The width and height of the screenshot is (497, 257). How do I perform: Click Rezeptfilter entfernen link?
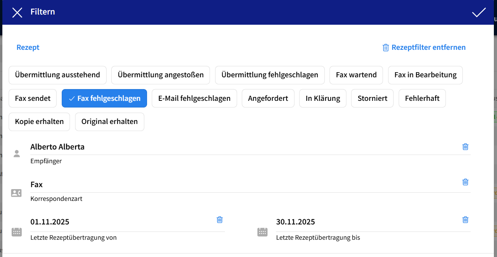(x=424, y=47)
